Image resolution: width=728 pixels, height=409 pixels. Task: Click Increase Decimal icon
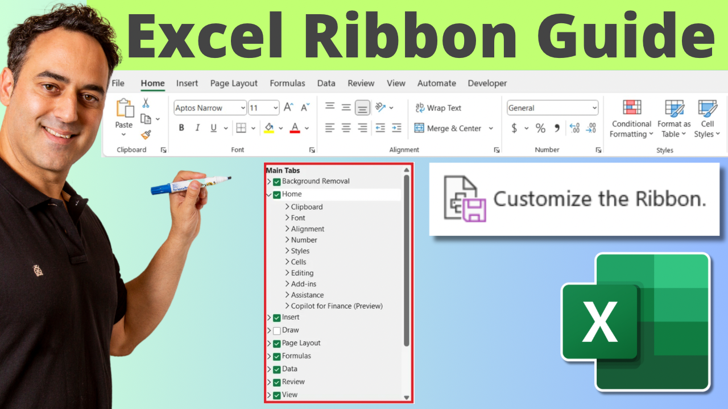click(574, 128)
